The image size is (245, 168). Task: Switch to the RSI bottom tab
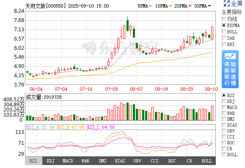point(33,161)
